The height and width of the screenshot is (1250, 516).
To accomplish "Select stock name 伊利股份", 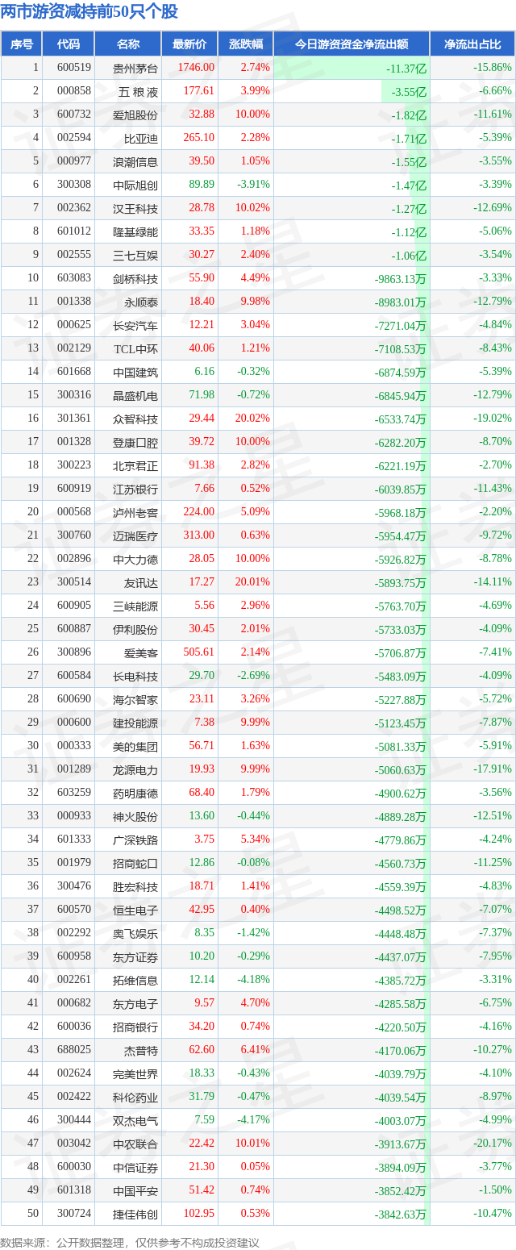I will [135, 630].
